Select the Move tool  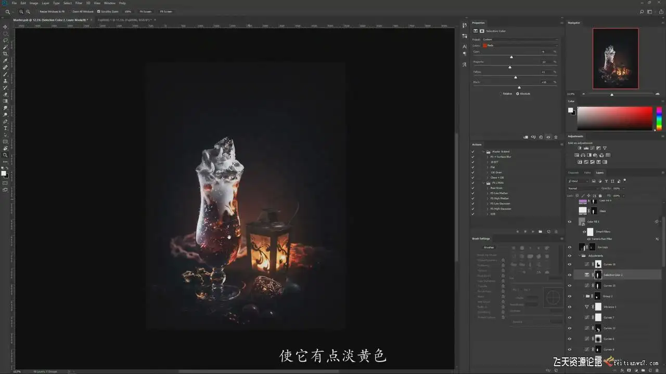[5, 27]
